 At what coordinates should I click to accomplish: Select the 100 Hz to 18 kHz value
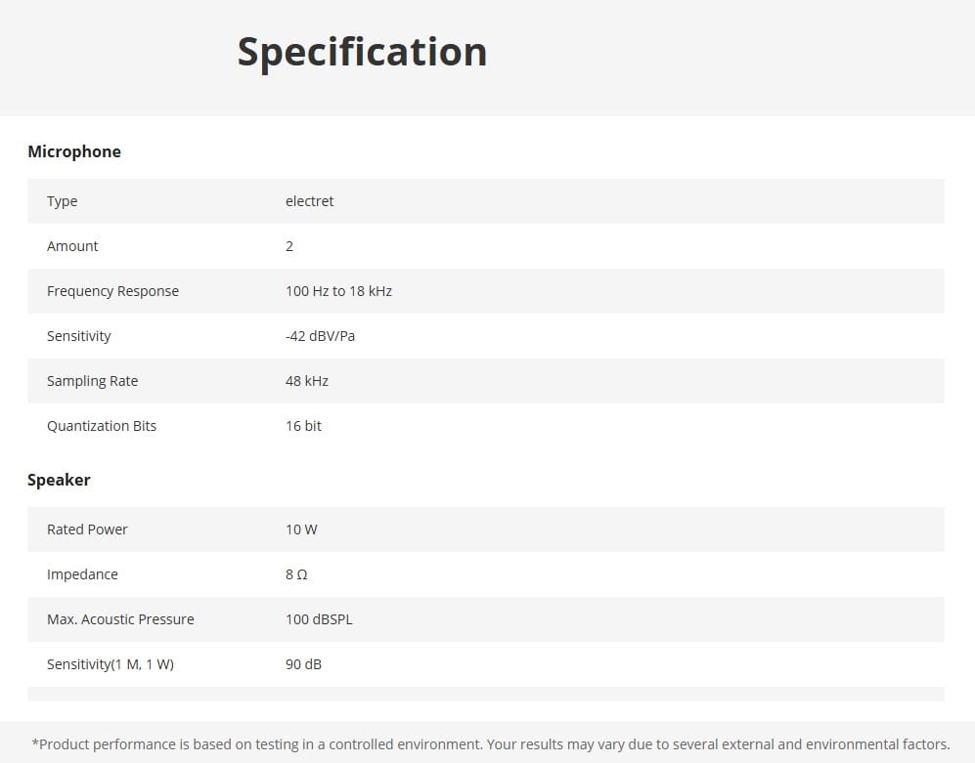click(x=339, y=291)
